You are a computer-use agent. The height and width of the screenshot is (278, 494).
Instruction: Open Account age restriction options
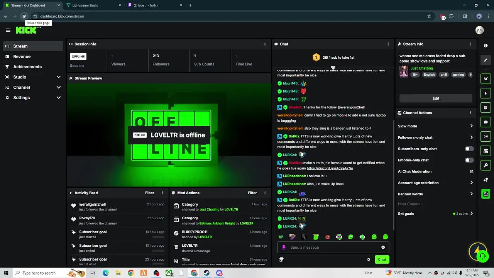pos(435,183)
